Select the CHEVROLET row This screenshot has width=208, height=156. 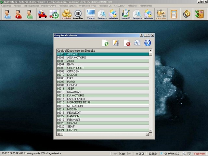pos(103,68)
